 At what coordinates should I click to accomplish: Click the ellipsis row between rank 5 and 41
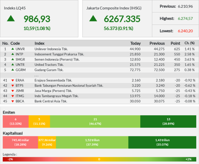[99, 75]
